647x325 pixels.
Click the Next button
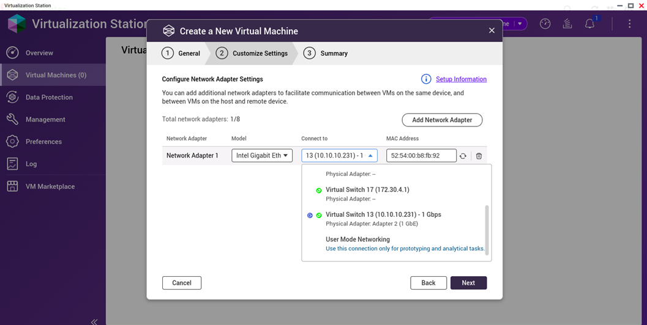point(468,283)
